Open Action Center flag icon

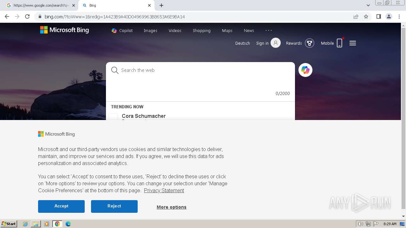(376, 224)
